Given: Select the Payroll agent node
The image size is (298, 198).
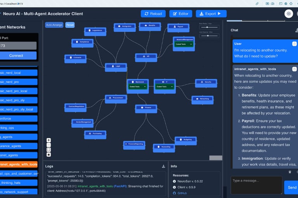Looking at the screenshot, I should coord(178,28).
